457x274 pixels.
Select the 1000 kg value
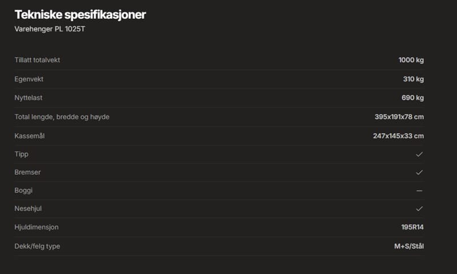click(x=411, y=60)
